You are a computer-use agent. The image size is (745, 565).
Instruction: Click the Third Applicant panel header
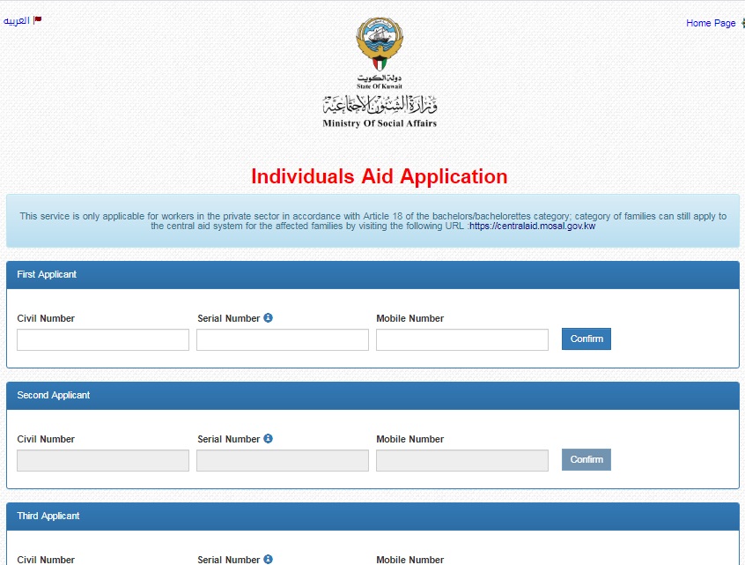point(373,517)
